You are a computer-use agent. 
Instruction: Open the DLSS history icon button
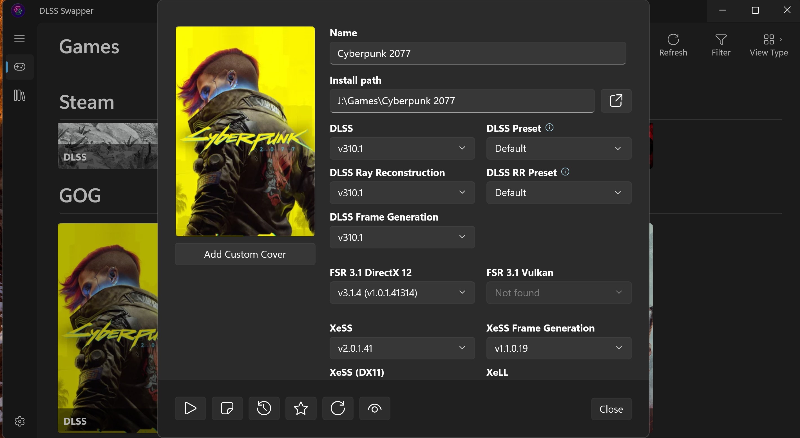click(x=264, y=408)
